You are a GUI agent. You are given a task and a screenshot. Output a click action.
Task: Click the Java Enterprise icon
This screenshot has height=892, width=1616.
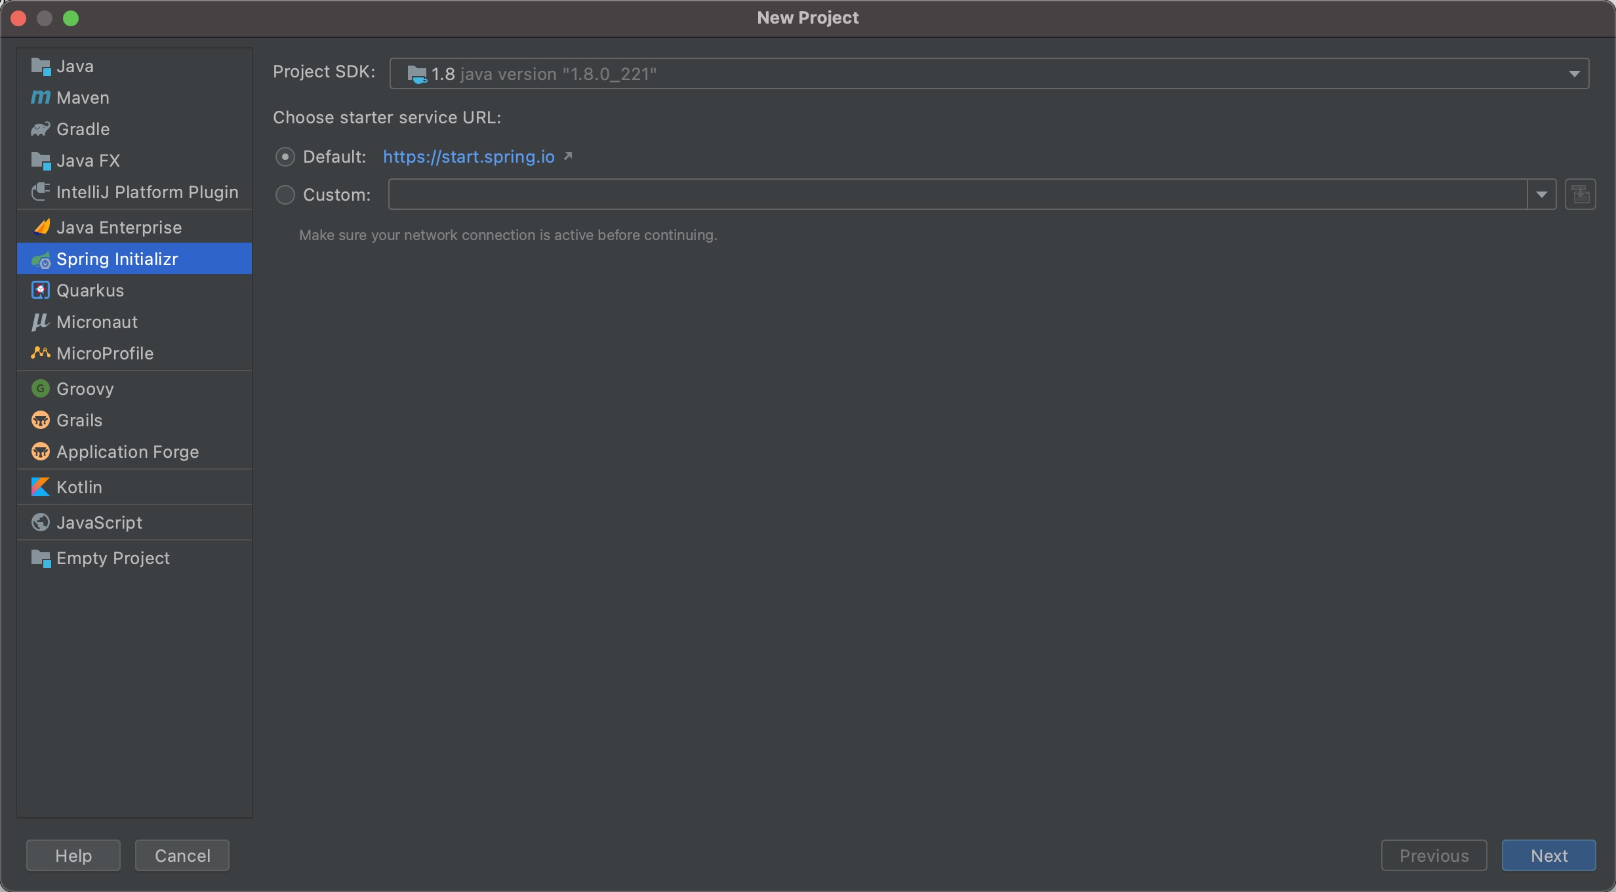pos(41,228)
